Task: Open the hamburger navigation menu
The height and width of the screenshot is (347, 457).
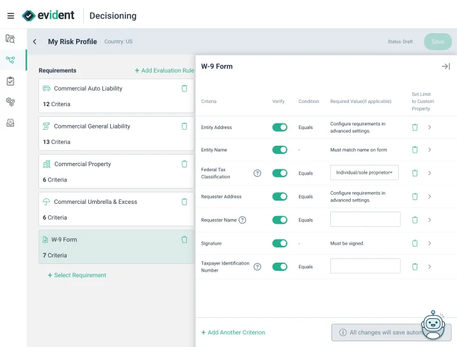Action: [x=10, y=16]
